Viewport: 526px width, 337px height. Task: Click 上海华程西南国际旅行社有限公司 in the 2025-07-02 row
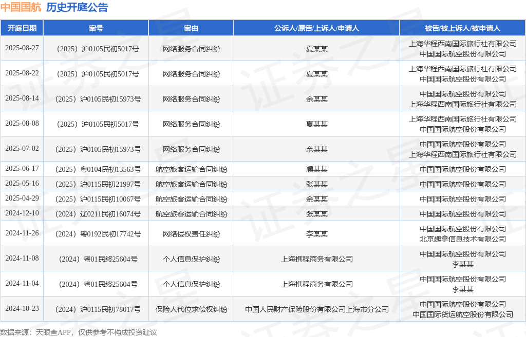463,154
